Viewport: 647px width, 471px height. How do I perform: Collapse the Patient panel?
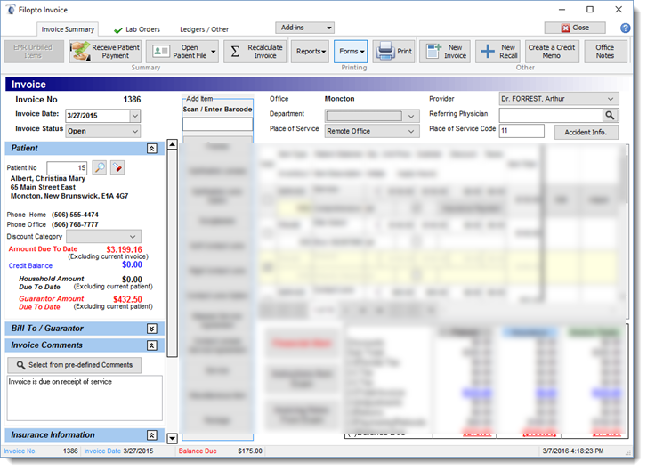click(x=152, y=149)
